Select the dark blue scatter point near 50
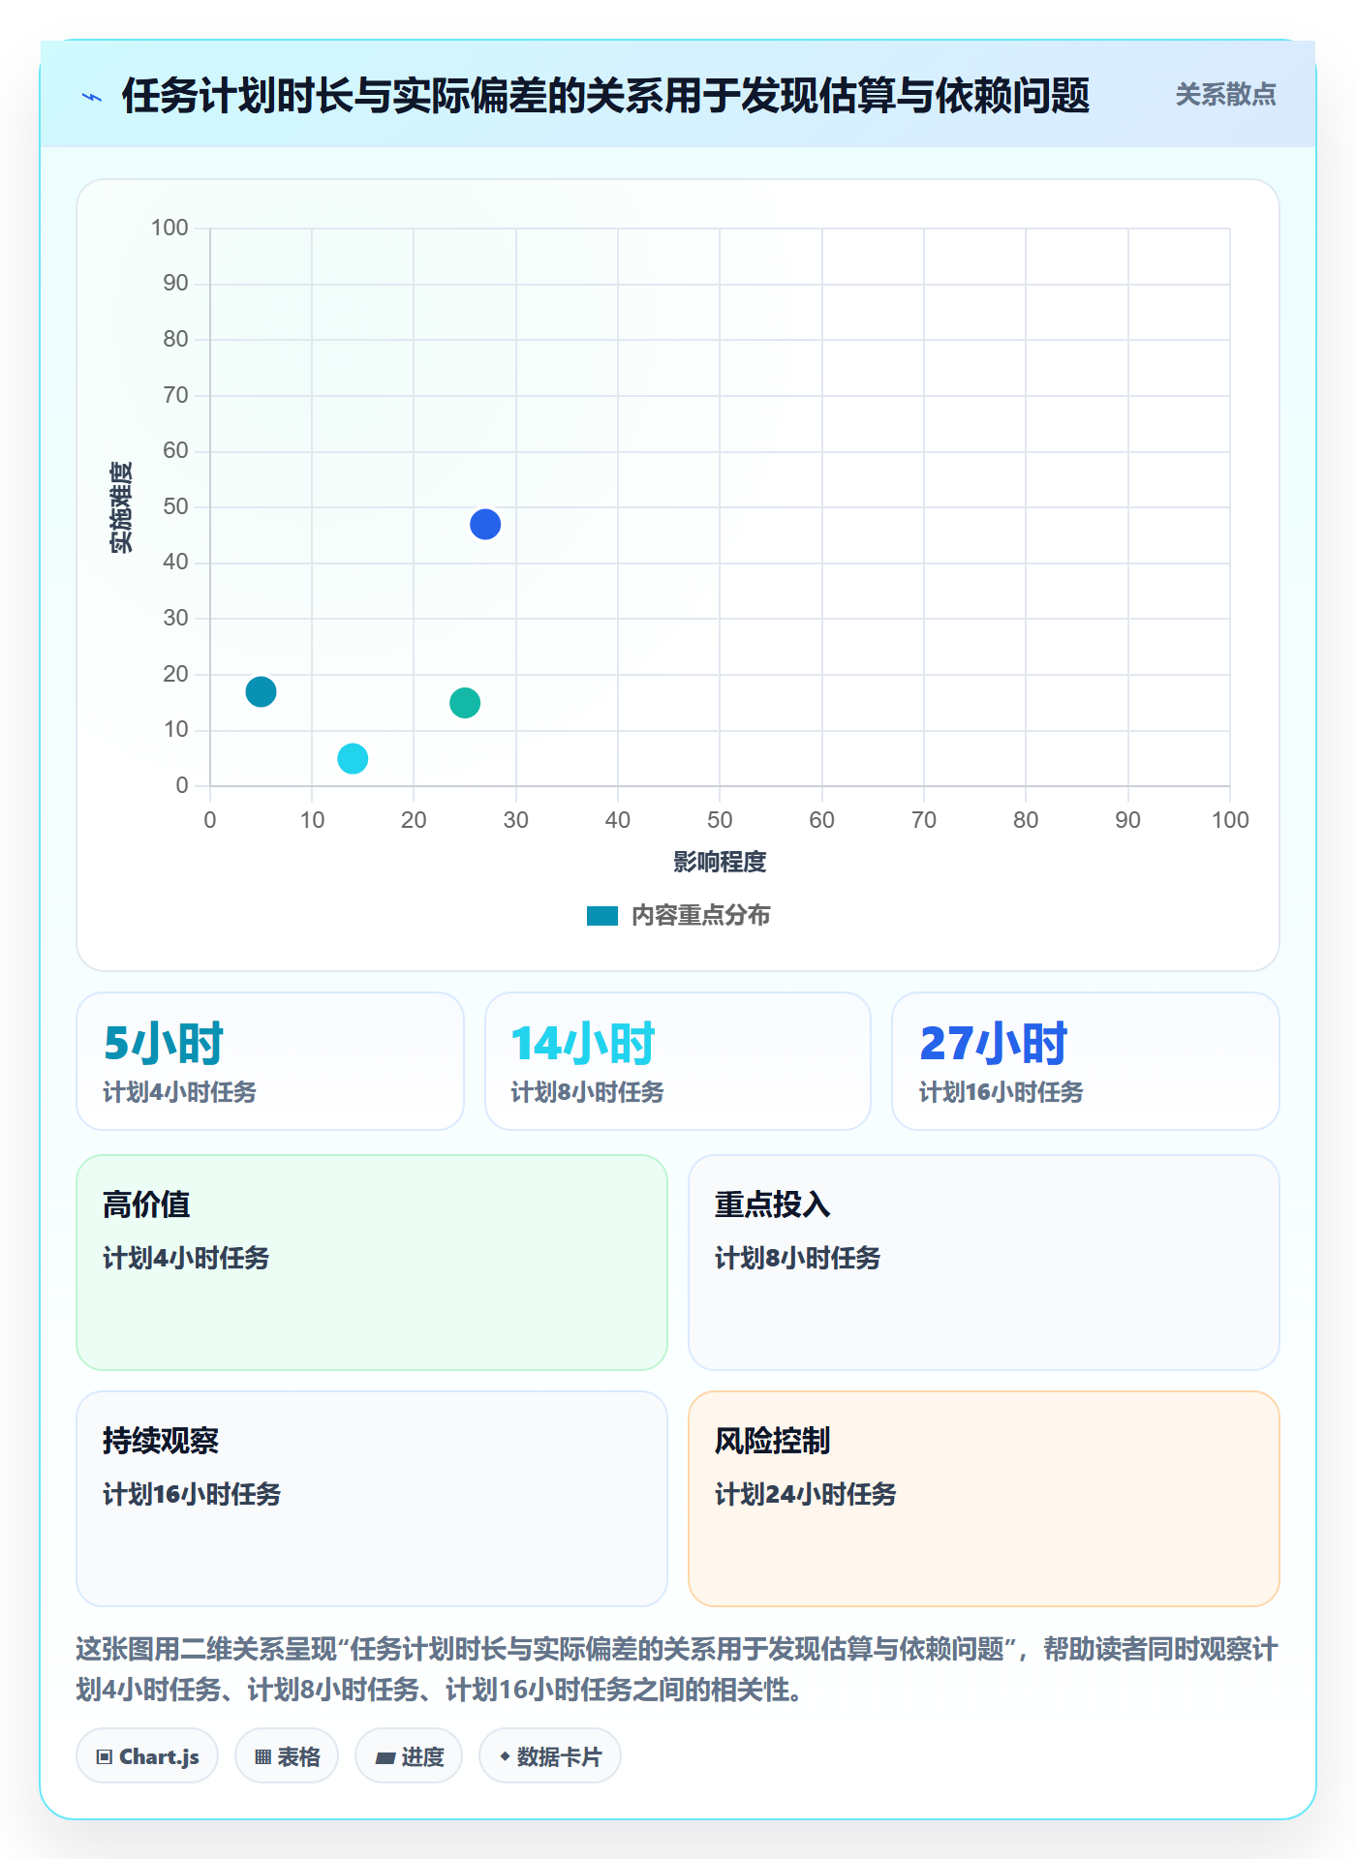1356x1859 pixels. (x=485, y=525)
